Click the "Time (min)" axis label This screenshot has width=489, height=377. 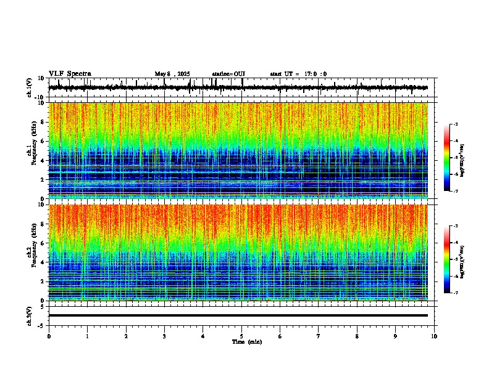pos(247,342)
